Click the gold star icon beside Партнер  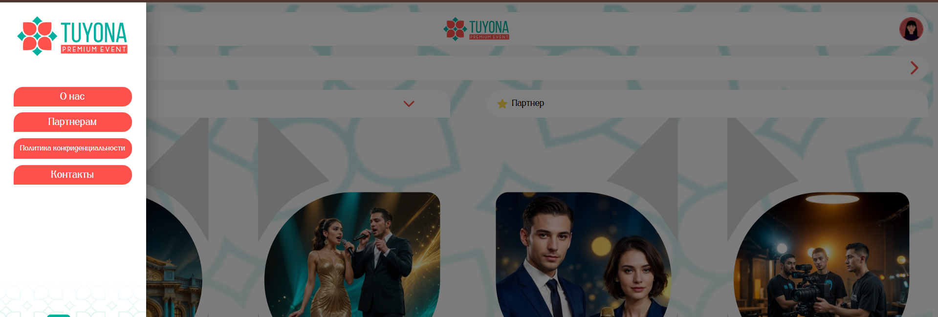click(502, 104)
